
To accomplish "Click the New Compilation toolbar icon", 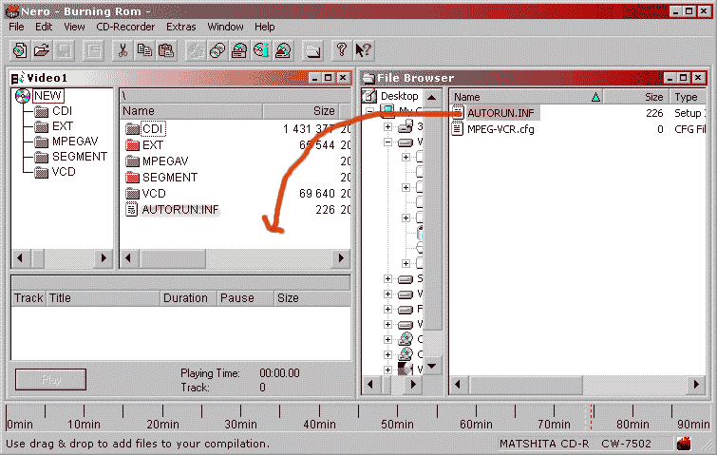I will coord(20,50).
